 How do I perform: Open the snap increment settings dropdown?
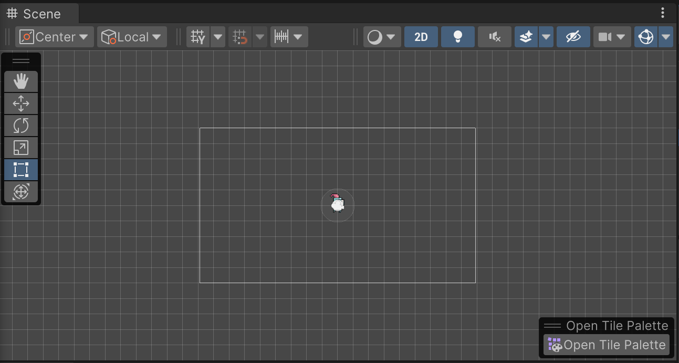tap(289, 37)
